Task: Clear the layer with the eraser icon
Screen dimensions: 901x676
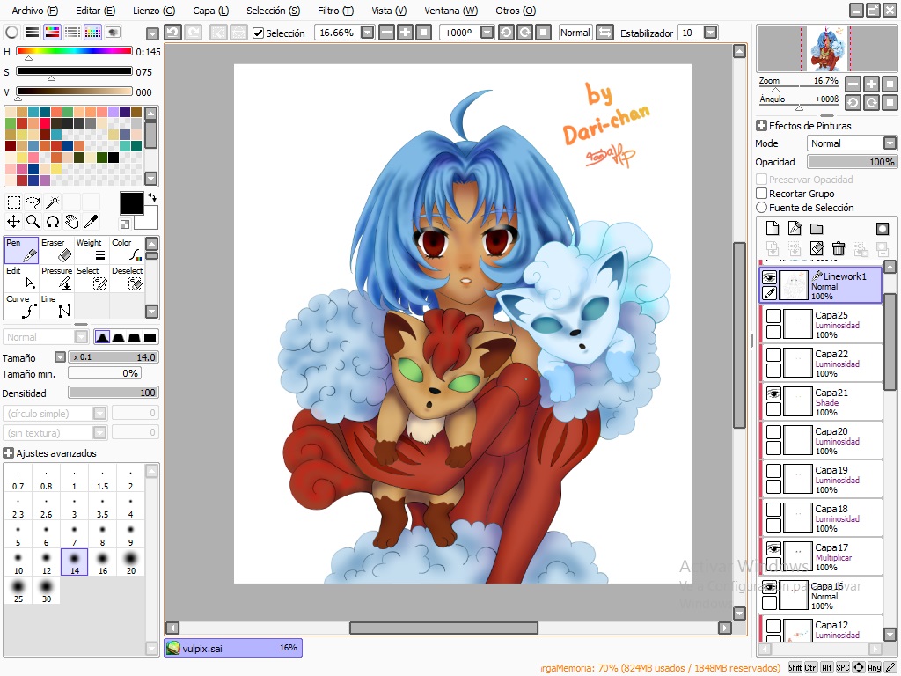Action: pos(817,248)
